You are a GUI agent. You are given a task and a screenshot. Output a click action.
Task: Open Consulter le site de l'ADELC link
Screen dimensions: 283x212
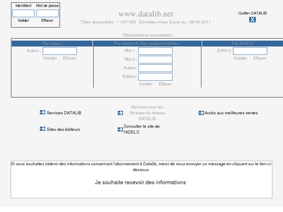point(142,129)
